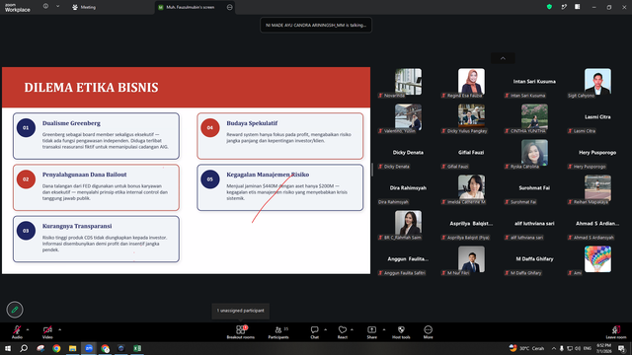632x355 pixels.
Task: Click the Kurangnya Transparansi heading on slide
Action: [x=77, y=226]
